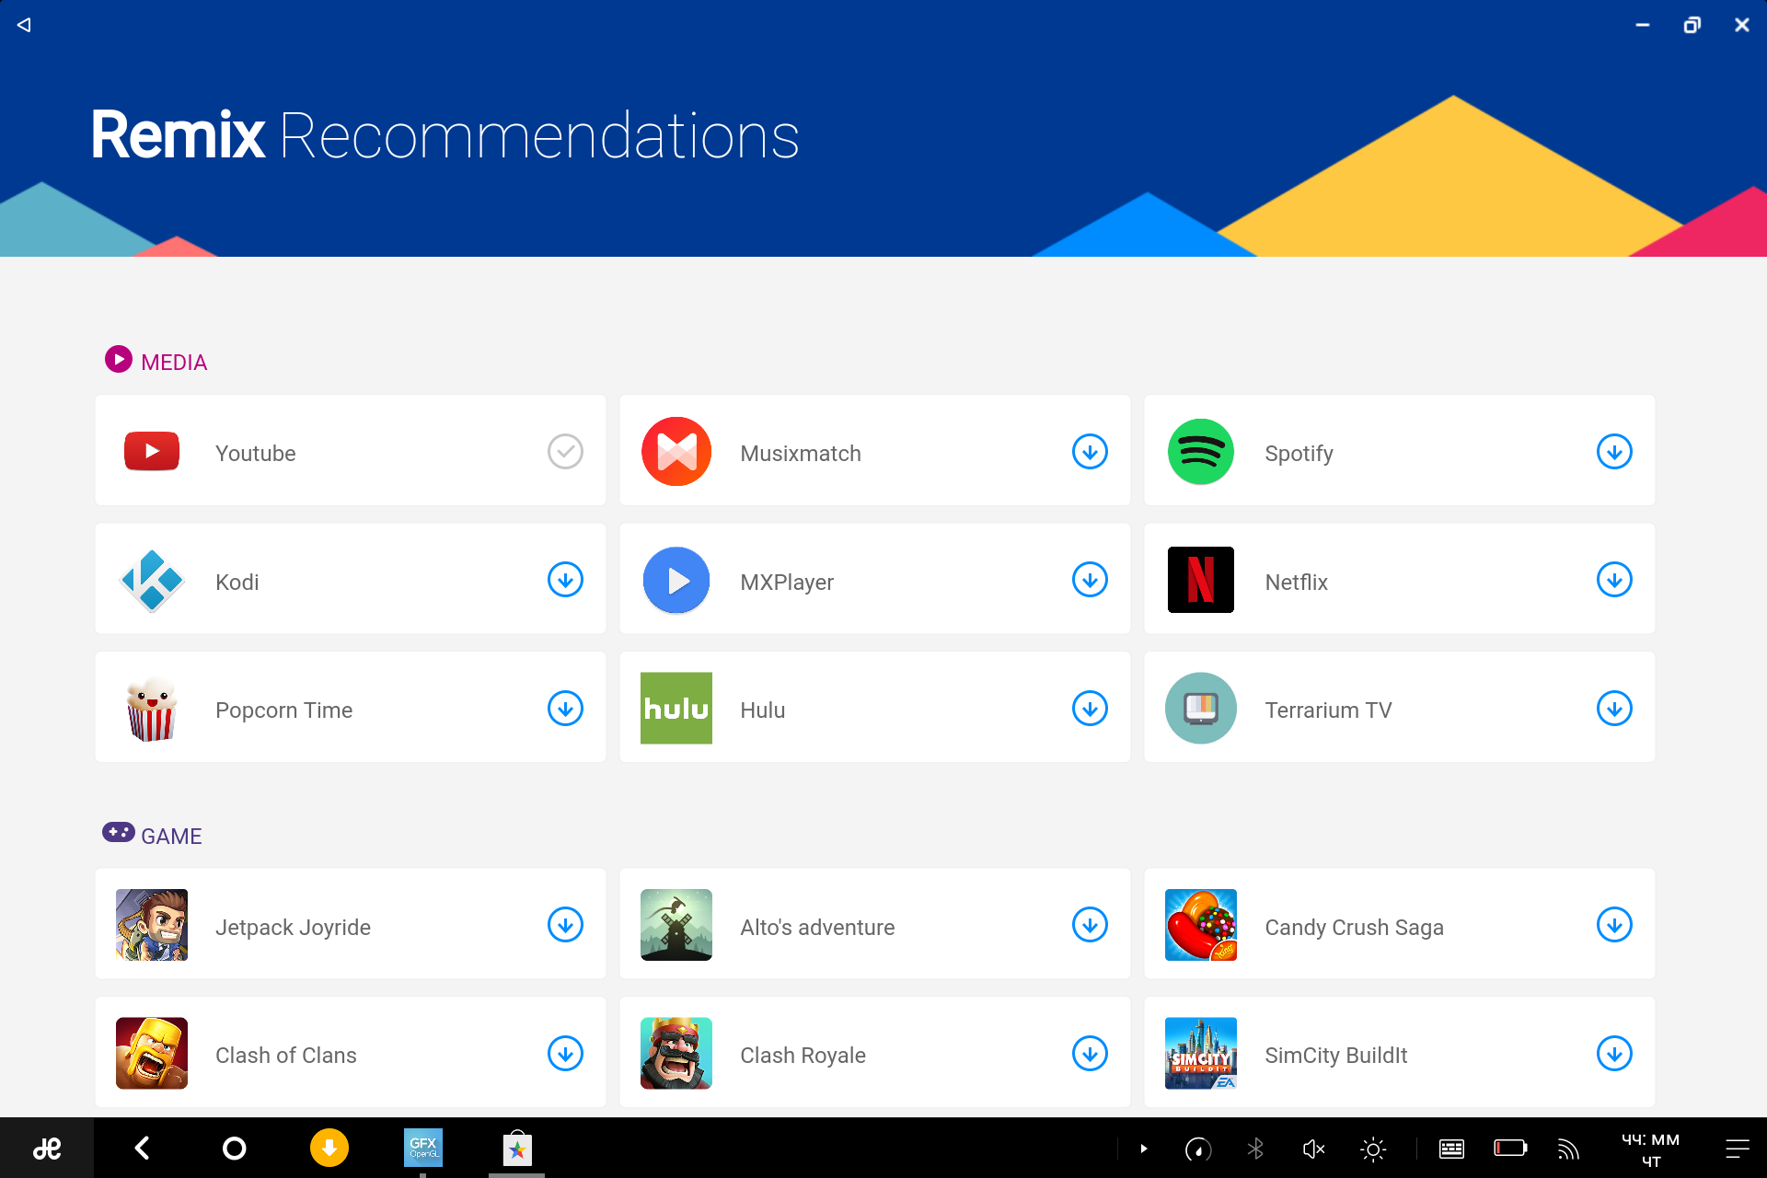Viewport: 1767px width, 1178px height.
Task: Open the keyboard tray icon
Action: [1451, 1149]
